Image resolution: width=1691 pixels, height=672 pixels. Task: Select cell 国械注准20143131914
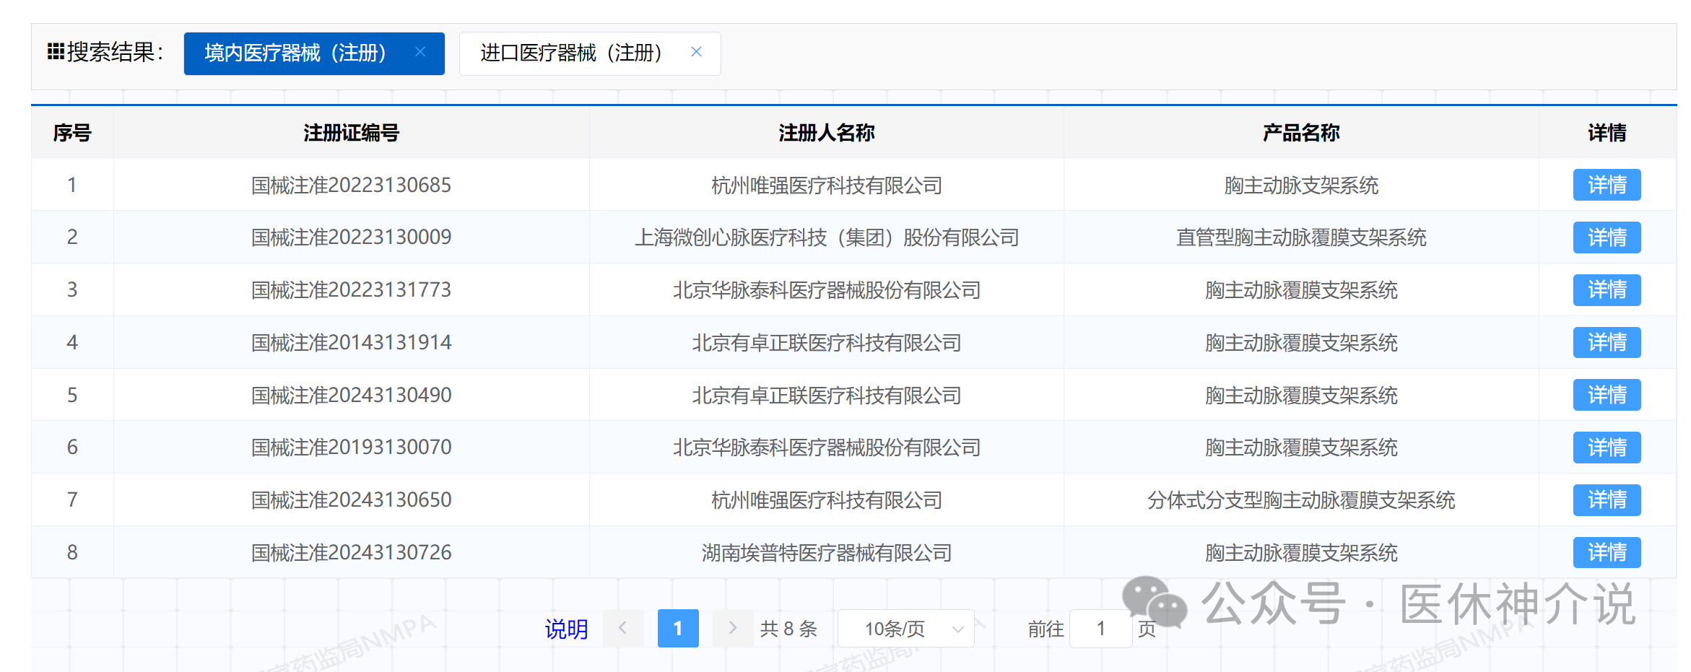point(351,343)
